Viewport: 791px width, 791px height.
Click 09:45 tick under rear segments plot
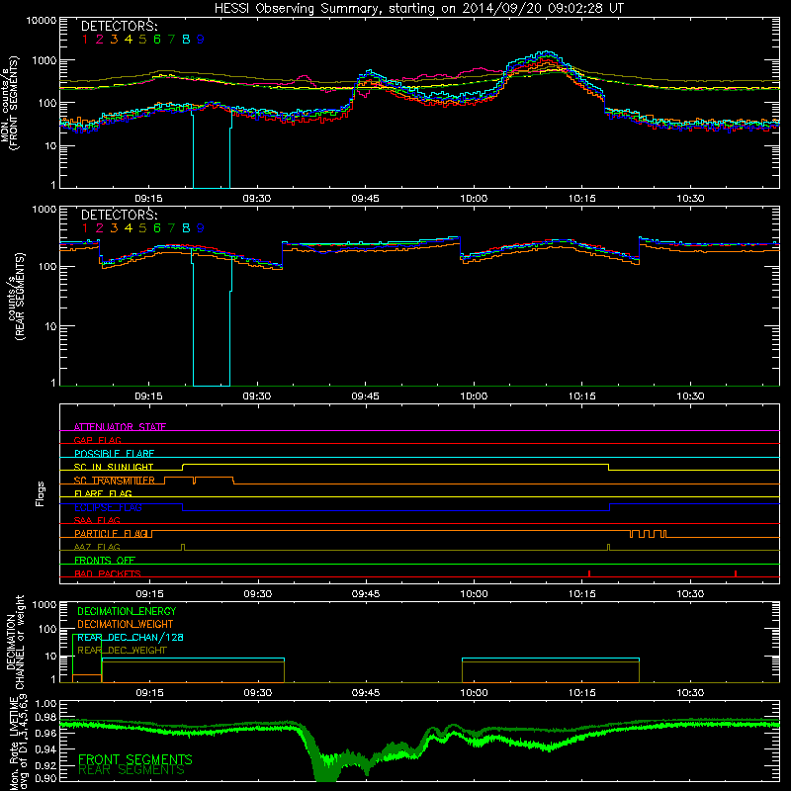click(365, 395)
